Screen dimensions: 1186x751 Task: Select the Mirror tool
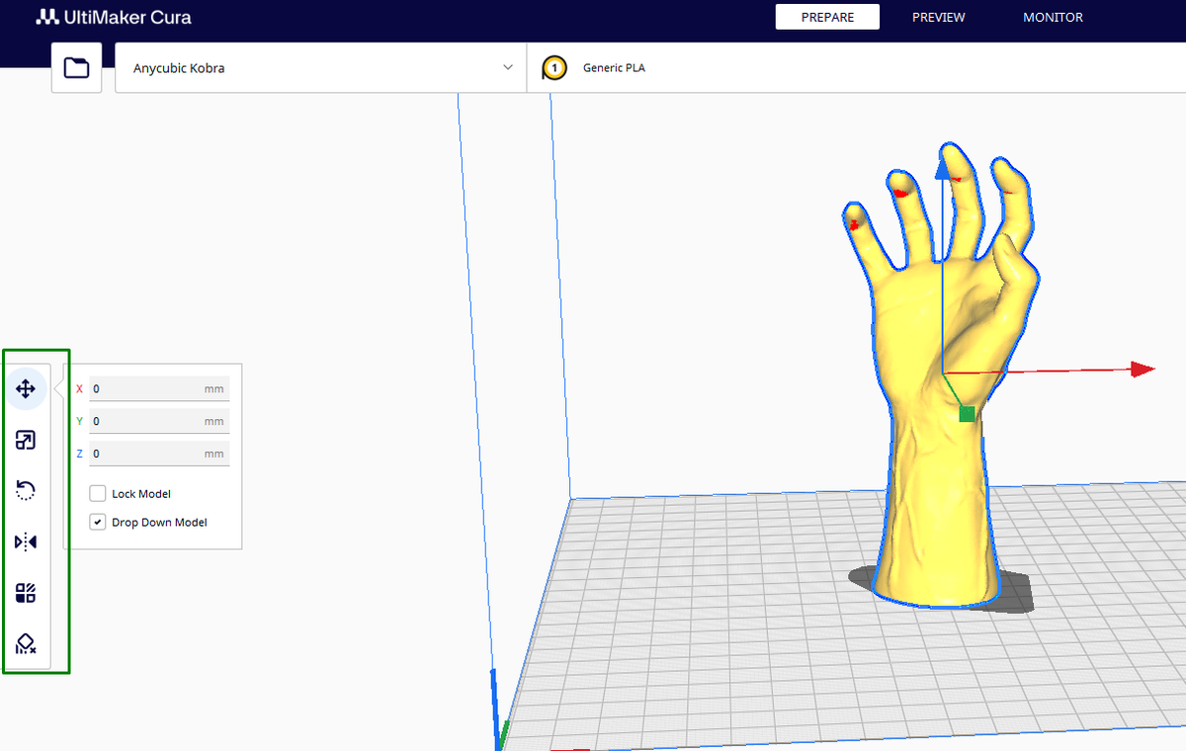[25, 542]
